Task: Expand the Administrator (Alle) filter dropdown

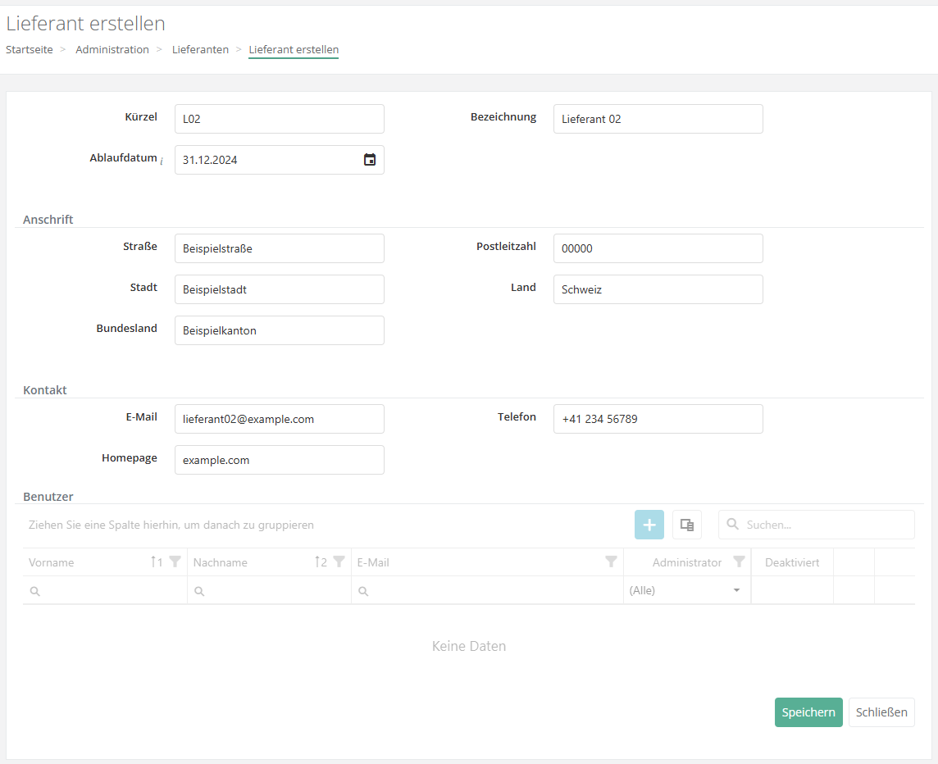Action: tap(736, 590)
